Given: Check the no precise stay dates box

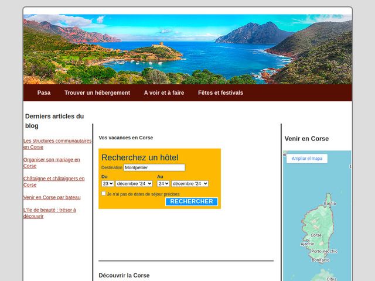Looking at the screenshot, I should tap(104, 193).
